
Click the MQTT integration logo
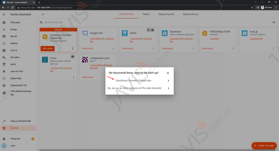85,60
